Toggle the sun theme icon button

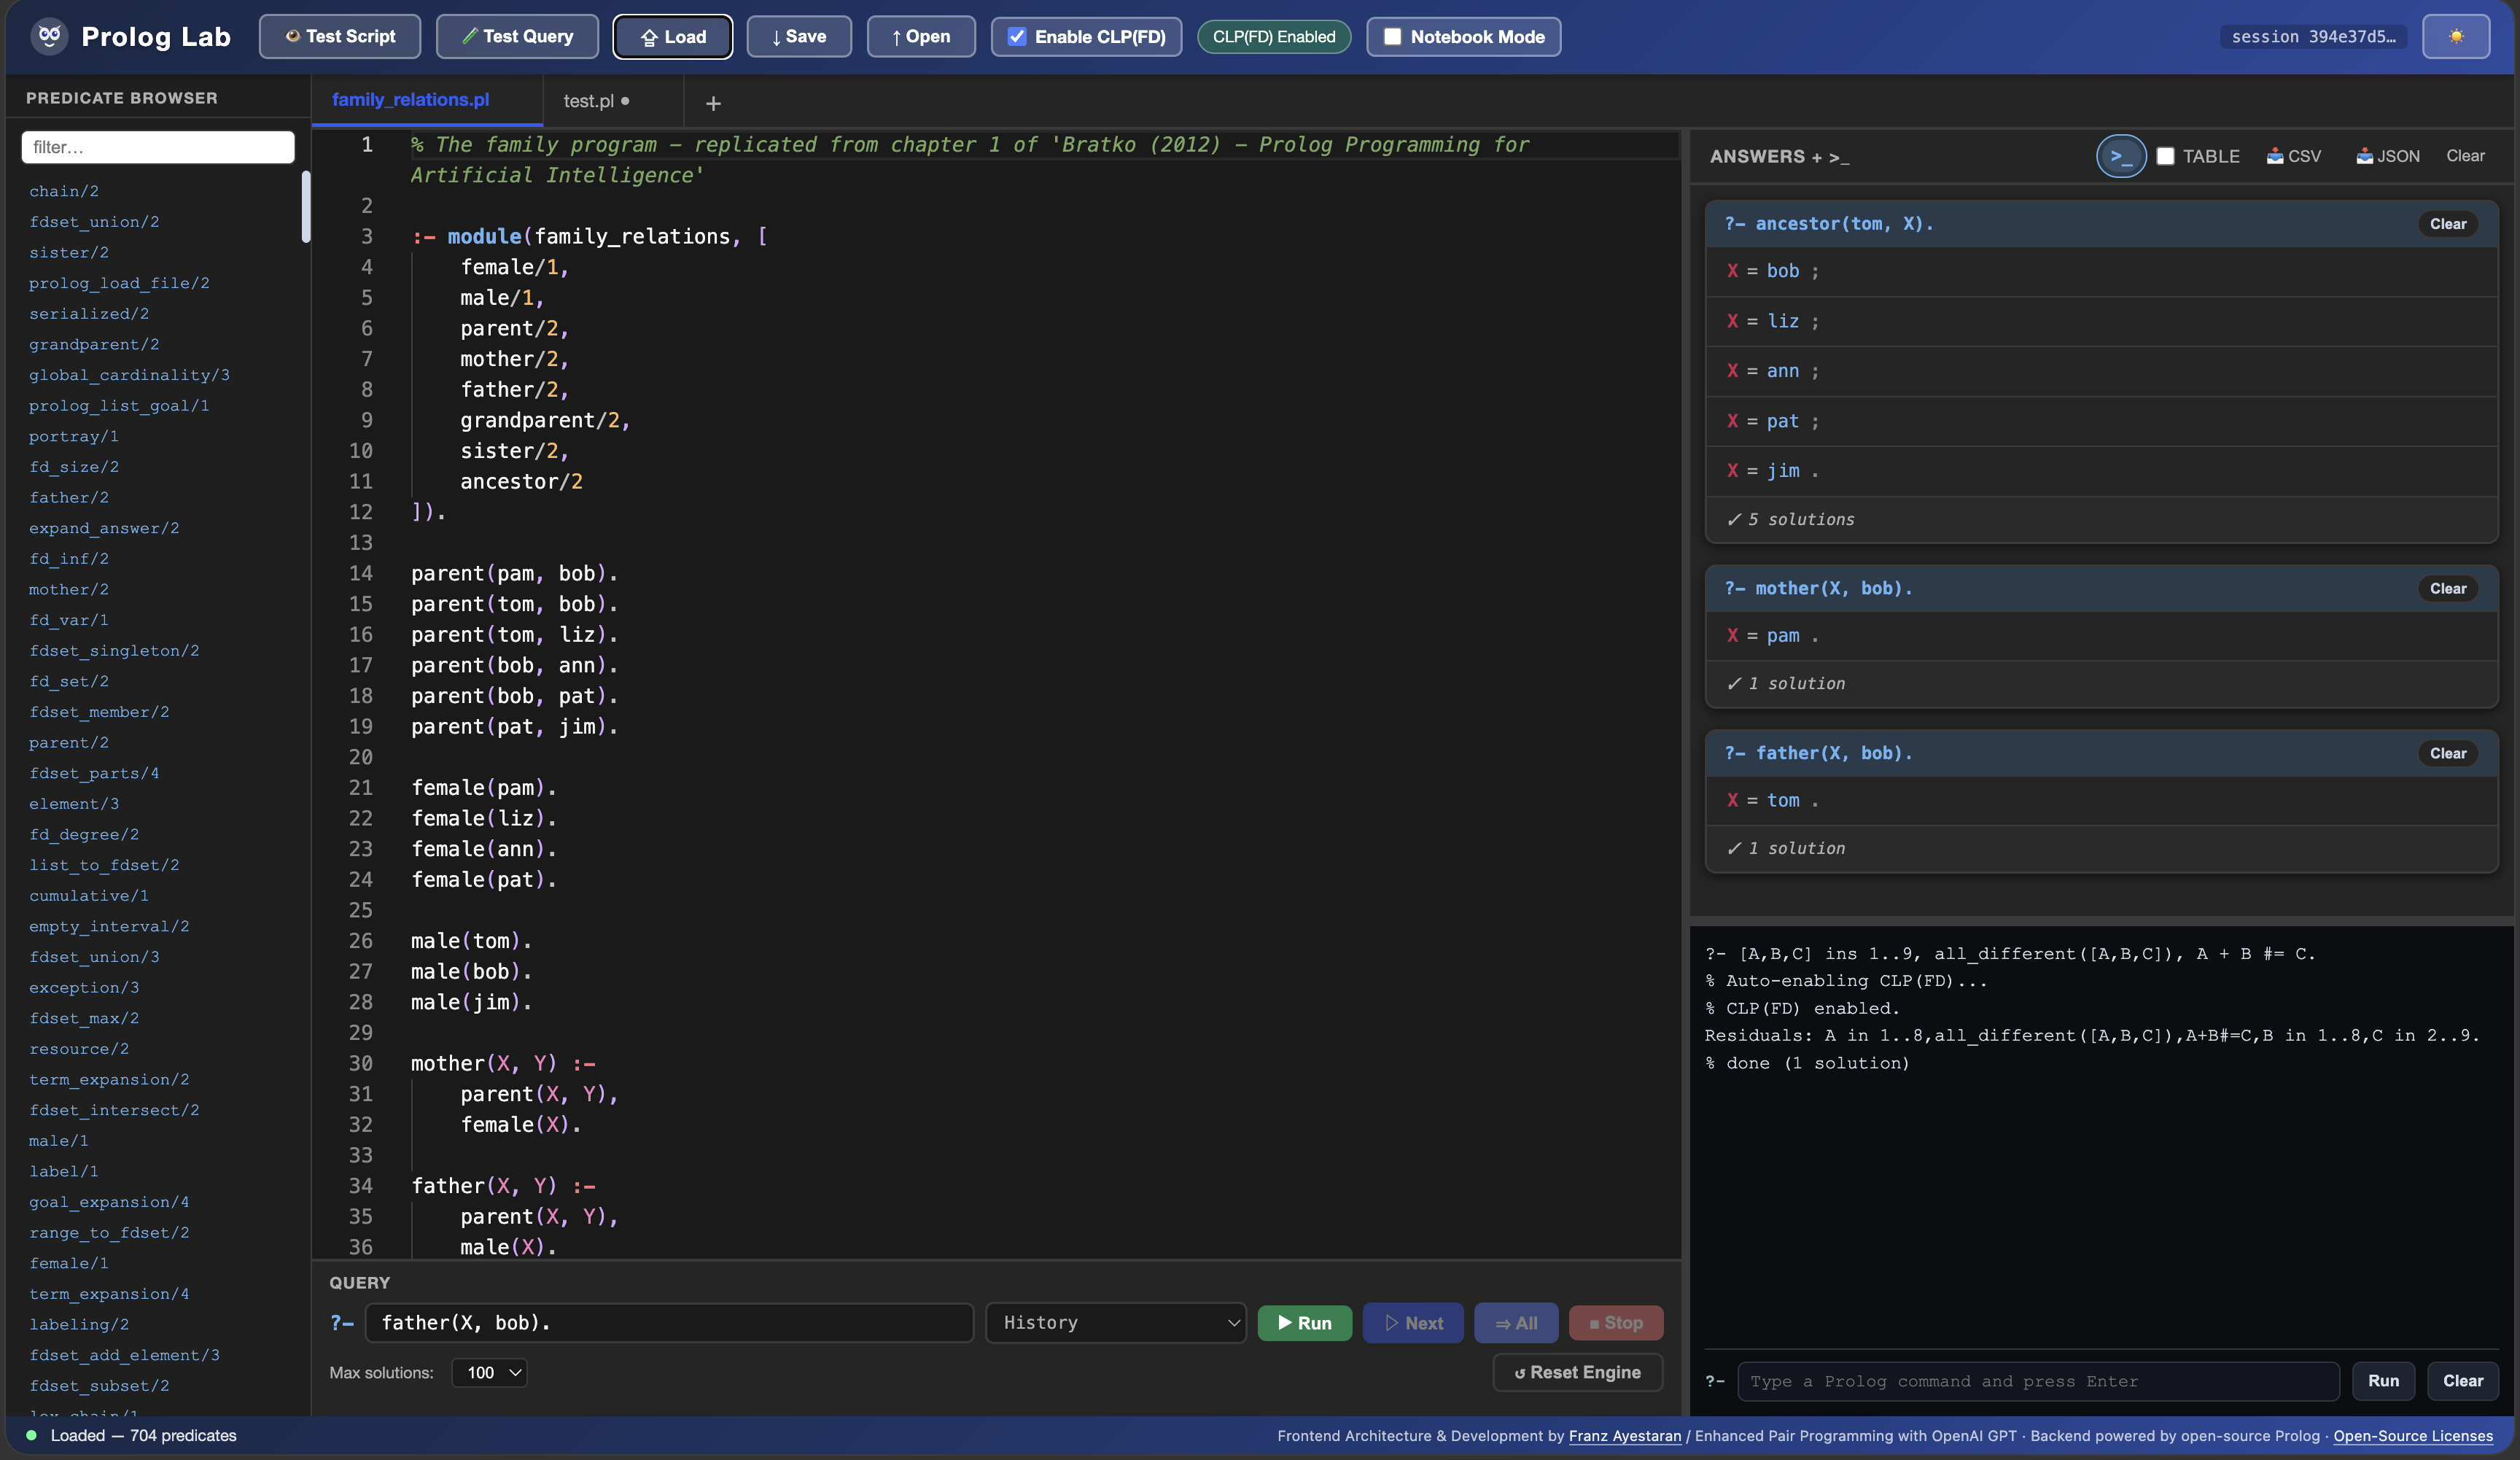[x=2455, y=37]
